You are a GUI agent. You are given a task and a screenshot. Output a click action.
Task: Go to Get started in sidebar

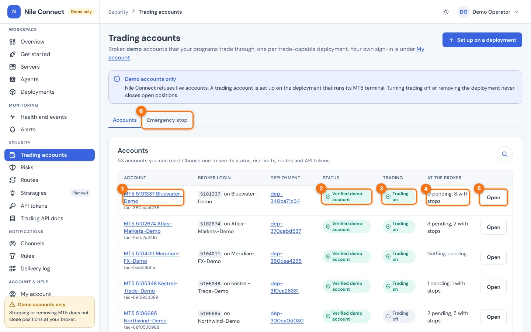pos(49,54)
